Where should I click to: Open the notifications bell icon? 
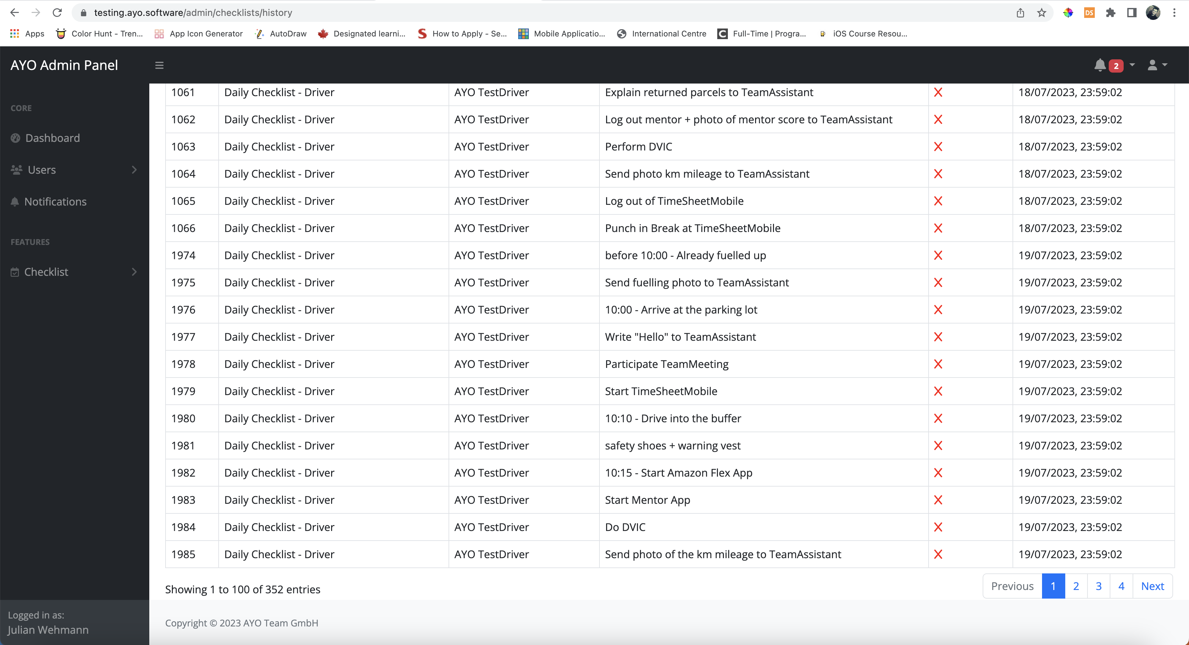pyautogui.click(x=1100, y=66)
